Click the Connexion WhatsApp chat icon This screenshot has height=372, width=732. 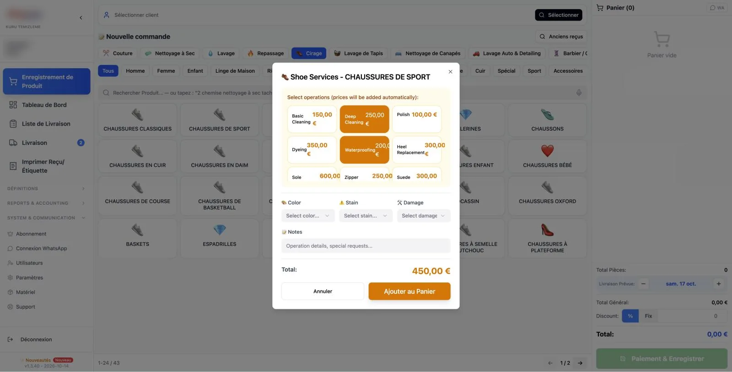pyautogui.click(x=10, y=249)
